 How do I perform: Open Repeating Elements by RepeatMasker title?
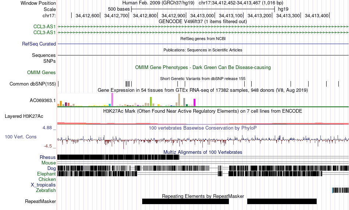[x=203, y=196]
